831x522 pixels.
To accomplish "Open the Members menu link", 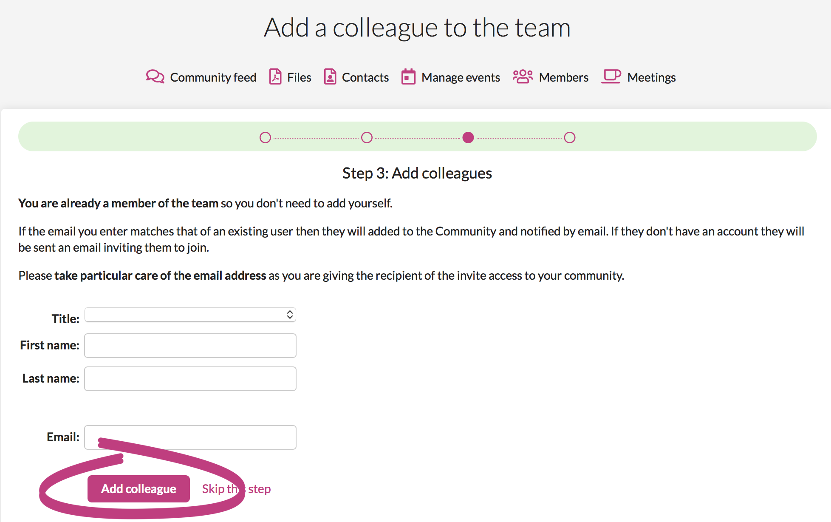I will pos(551,77).
